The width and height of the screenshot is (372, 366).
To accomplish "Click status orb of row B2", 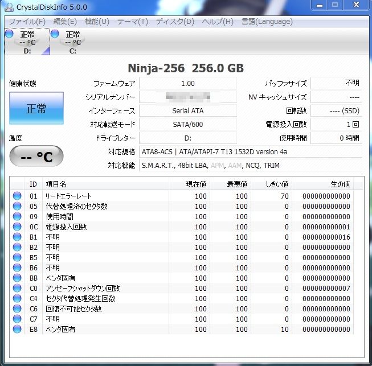I will click(17, 247).
